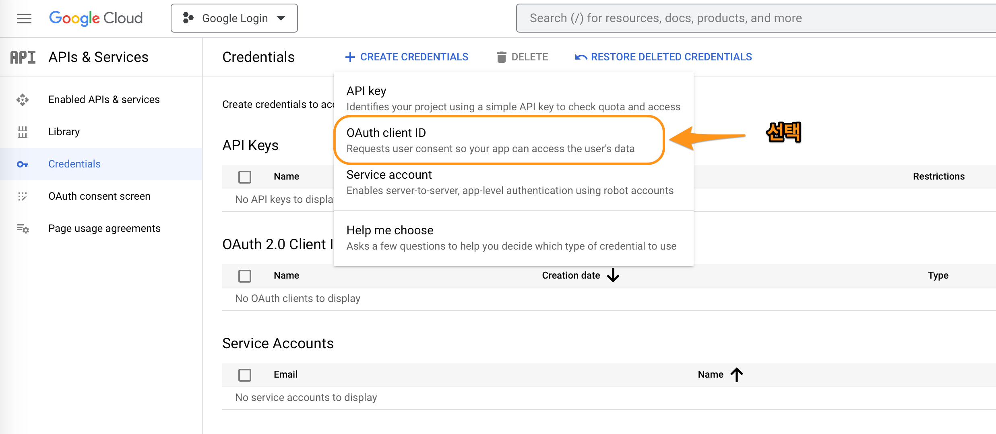
Task: Check the Service Accounts select-all checkbox
Action: [245, 375]
